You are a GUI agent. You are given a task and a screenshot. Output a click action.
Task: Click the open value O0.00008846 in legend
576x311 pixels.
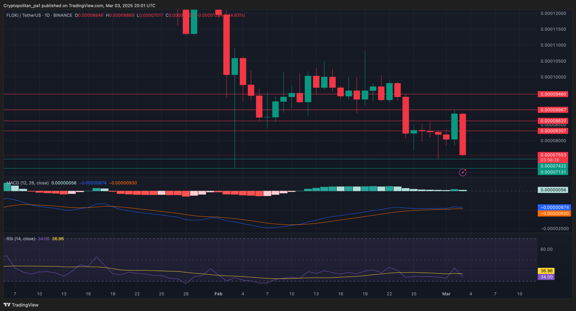click(x=89, y=15)
